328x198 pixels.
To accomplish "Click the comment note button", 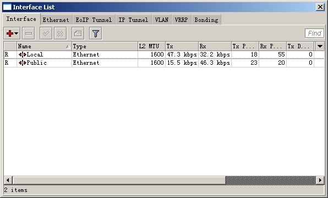I will point(78,33).
